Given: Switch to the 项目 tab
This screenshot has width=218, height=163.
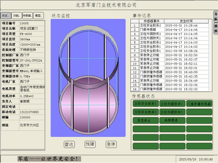Looking at the screenshot, I should coord(6,16).
